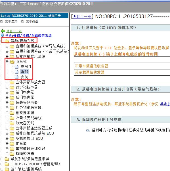Select the 零部件 tree item
Viewport: 170px width, 171px height.
pyautogui.click(x=26, y=67)
